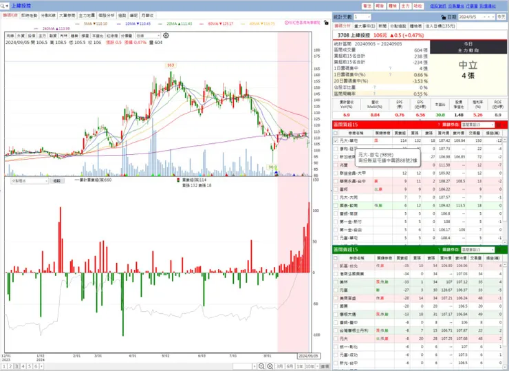Click the help icon for 1日籌碼集中
This screenshot has height=371, width=509.
point(390,68)
